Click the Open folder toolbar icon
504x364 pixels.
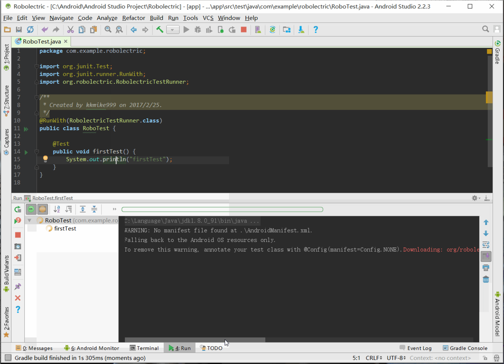pyautogui.click(x=7, y=29)
